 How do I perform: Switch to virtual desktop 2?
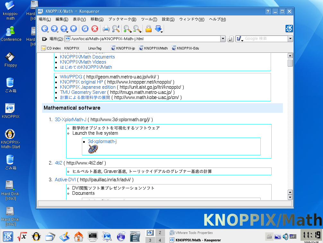pos(160,233)
